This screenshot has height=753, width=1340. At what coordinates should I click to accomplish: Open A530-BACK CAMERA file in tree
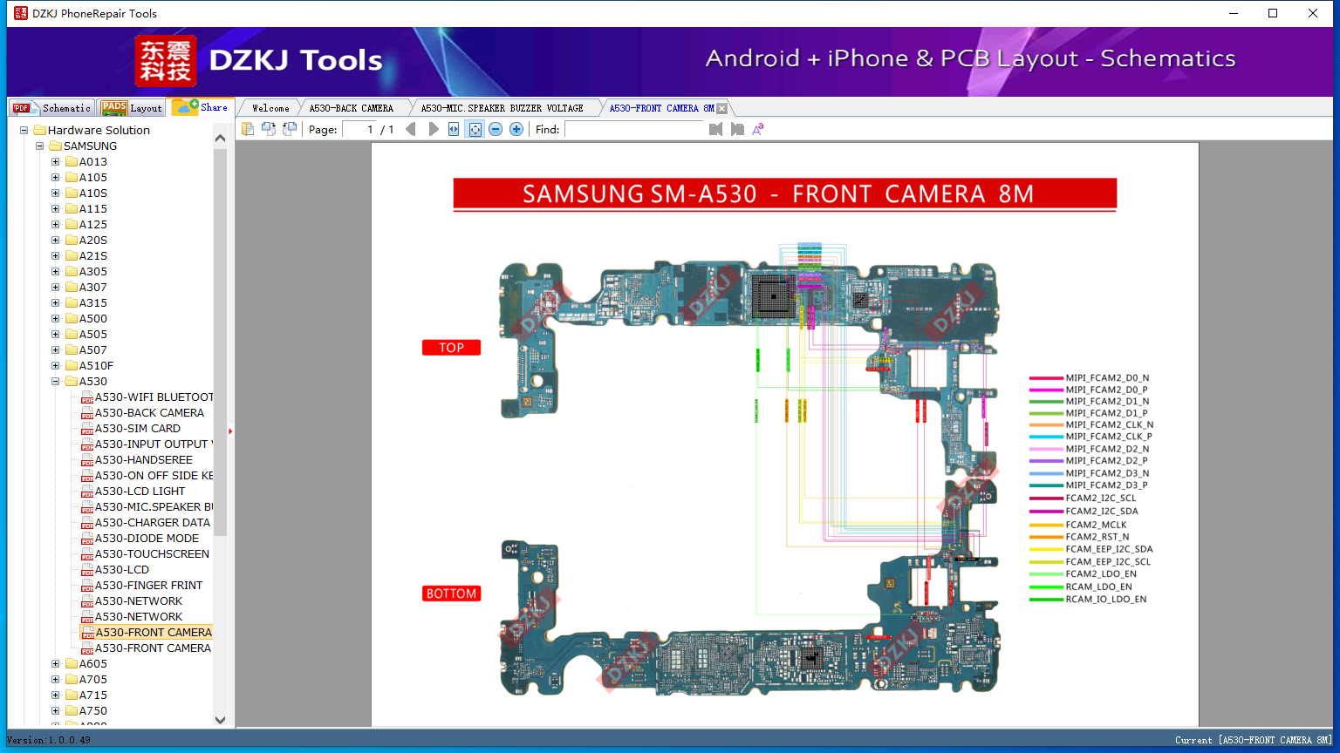(149, 413)
